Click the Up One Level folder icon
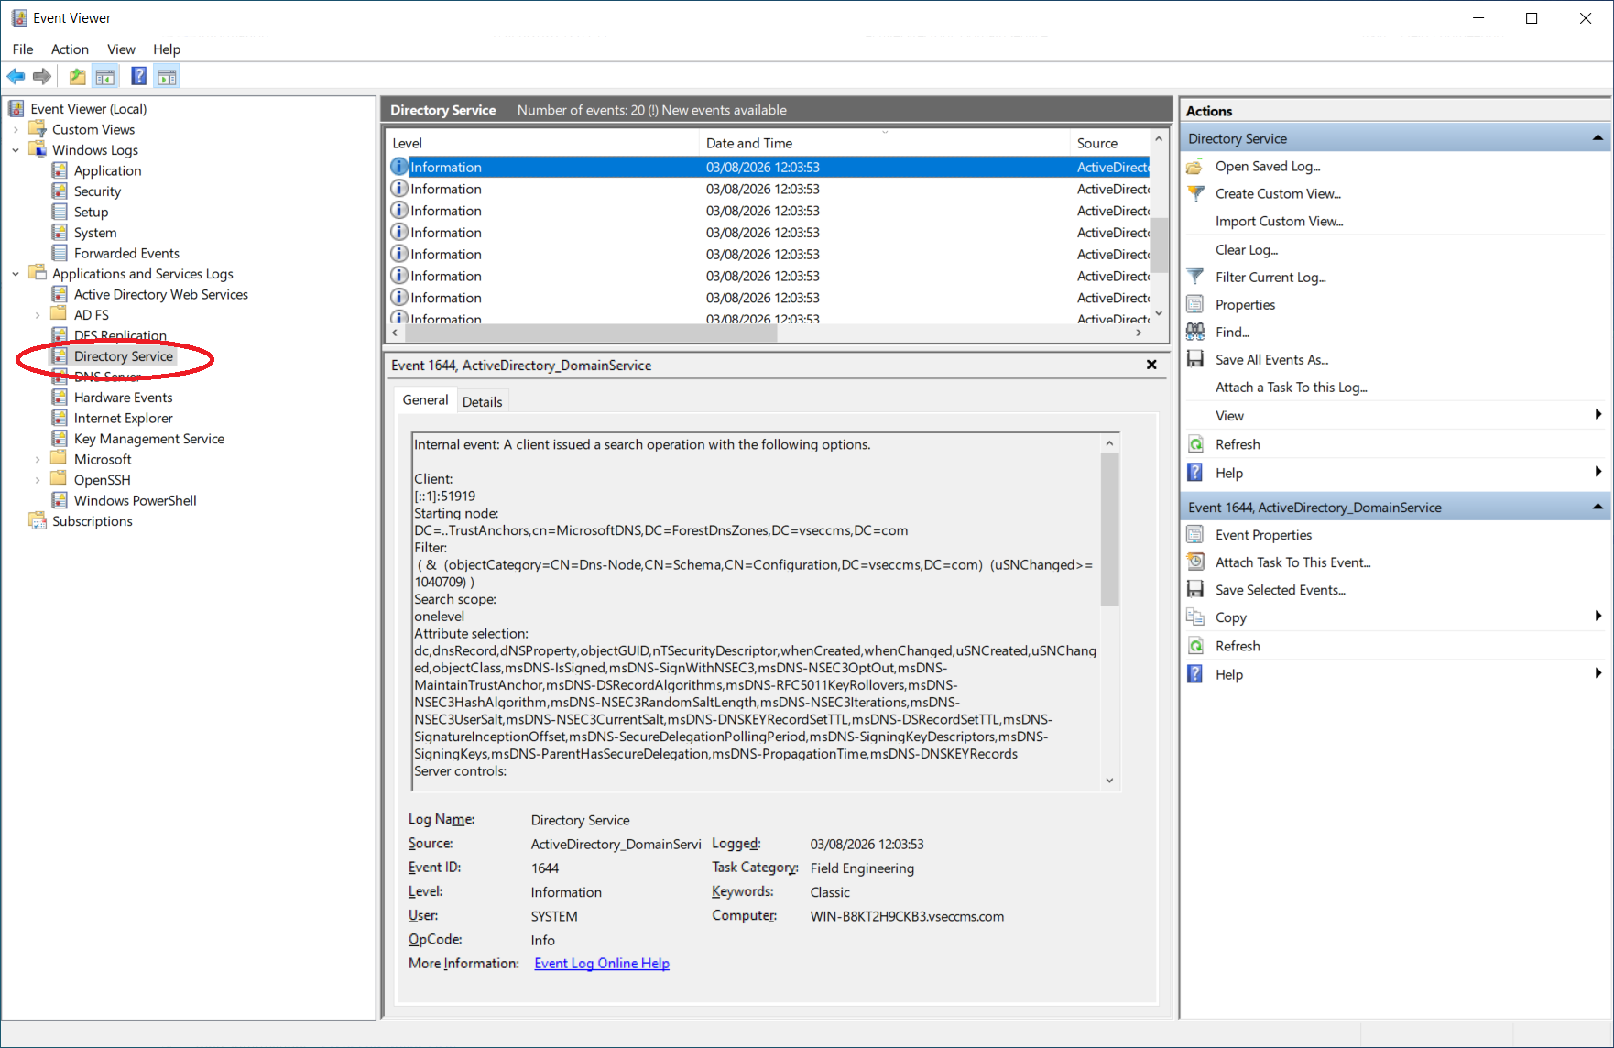Image resolution: width=1614 pixels, height=1048 pixels. click(78, 77)
